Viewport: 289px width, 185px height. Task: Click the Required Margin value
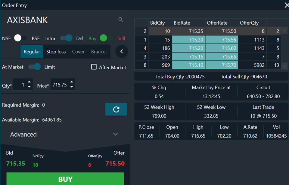tap(43, 105)
